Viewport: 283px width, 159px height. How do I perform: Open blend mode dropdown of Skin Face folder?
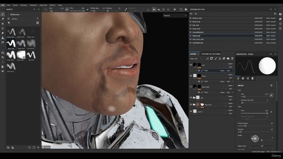(x=231, y=103)
